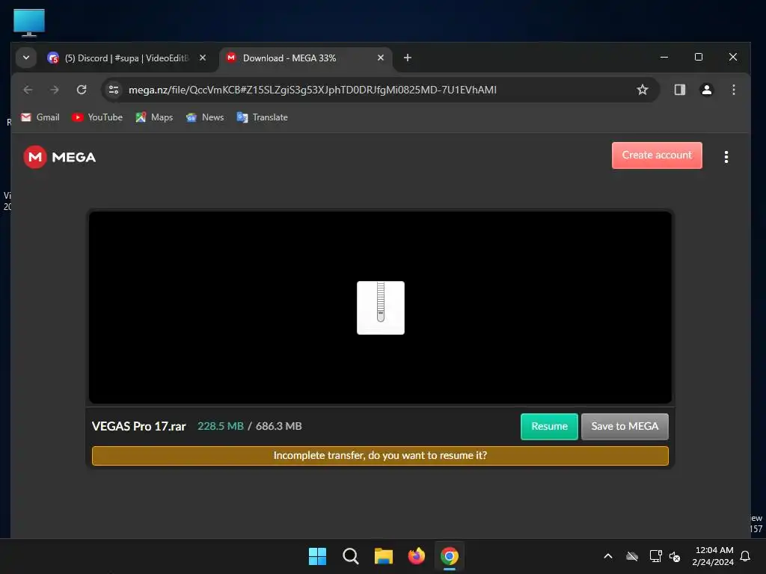Screen dimensions: 766x574
Task: Click Save to MEGA button
Action: coord(625,426)
